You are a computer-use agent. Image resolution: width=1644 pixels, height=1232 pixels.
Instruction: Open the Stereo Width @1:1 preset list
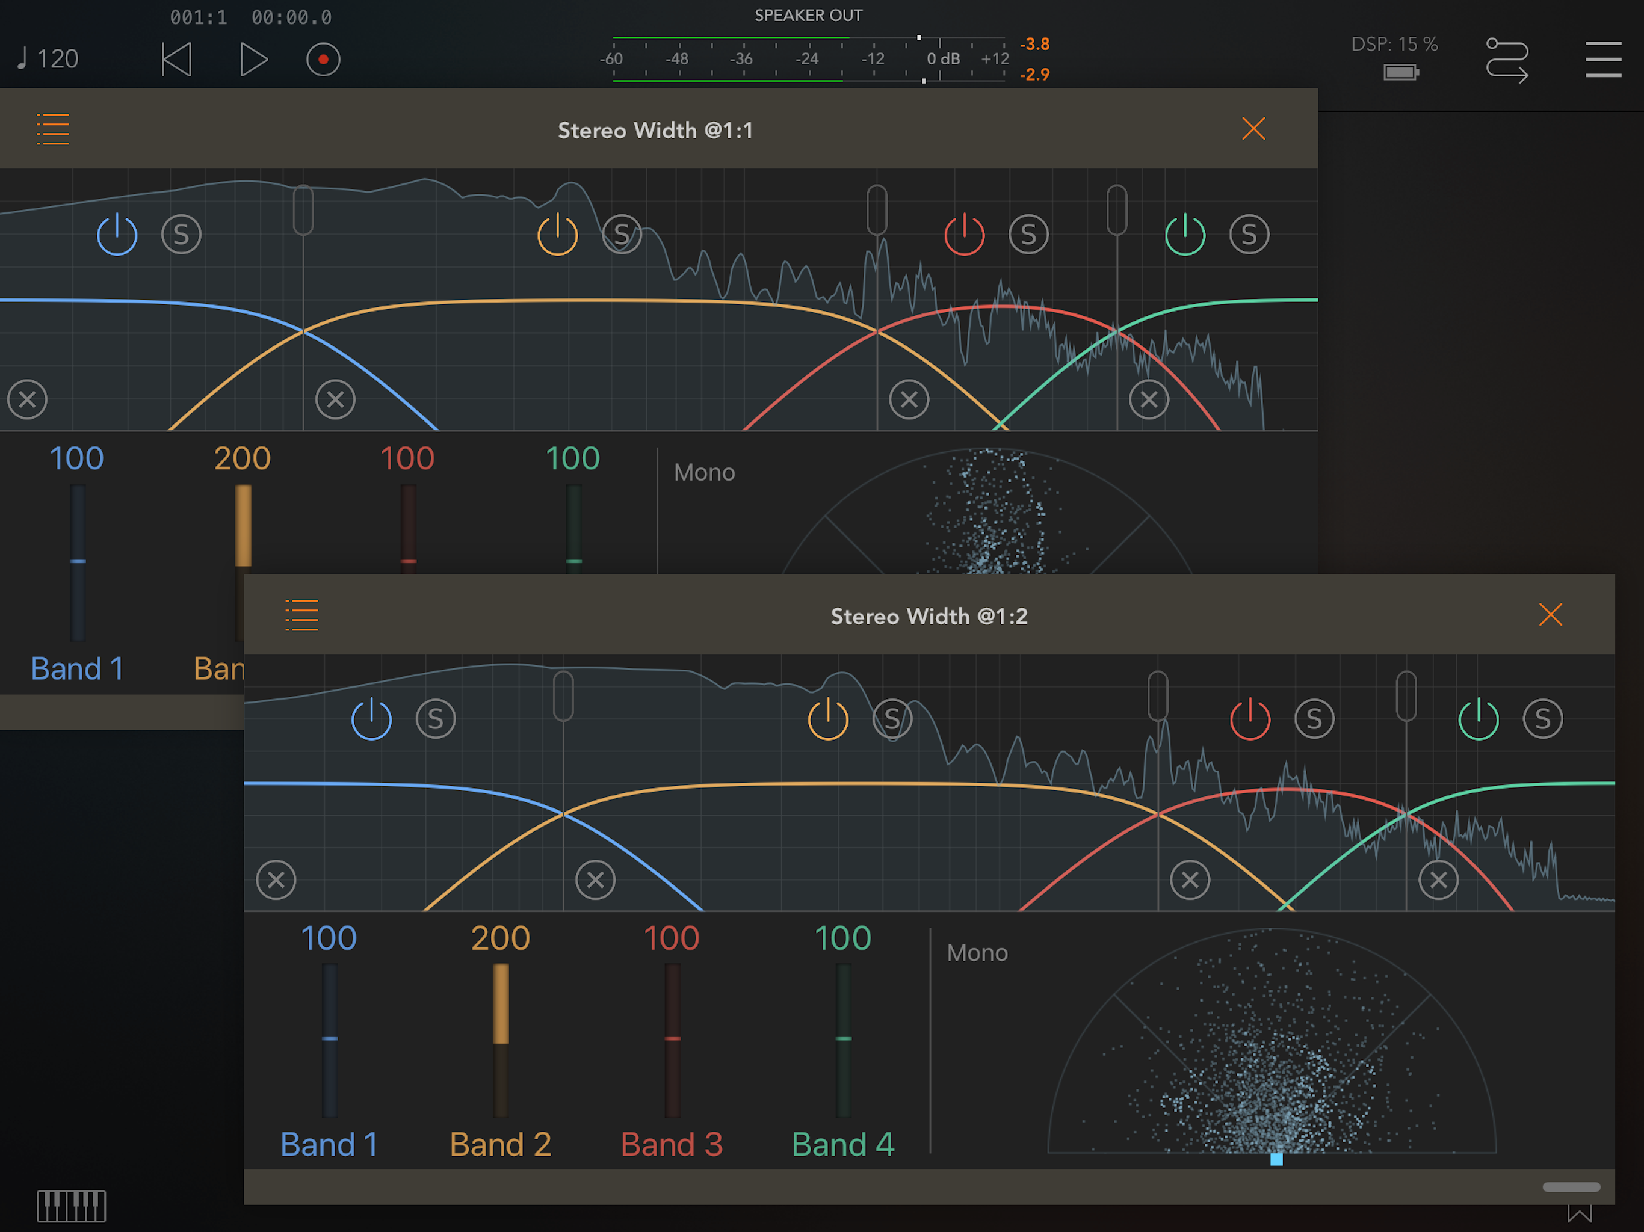point(53,129)
